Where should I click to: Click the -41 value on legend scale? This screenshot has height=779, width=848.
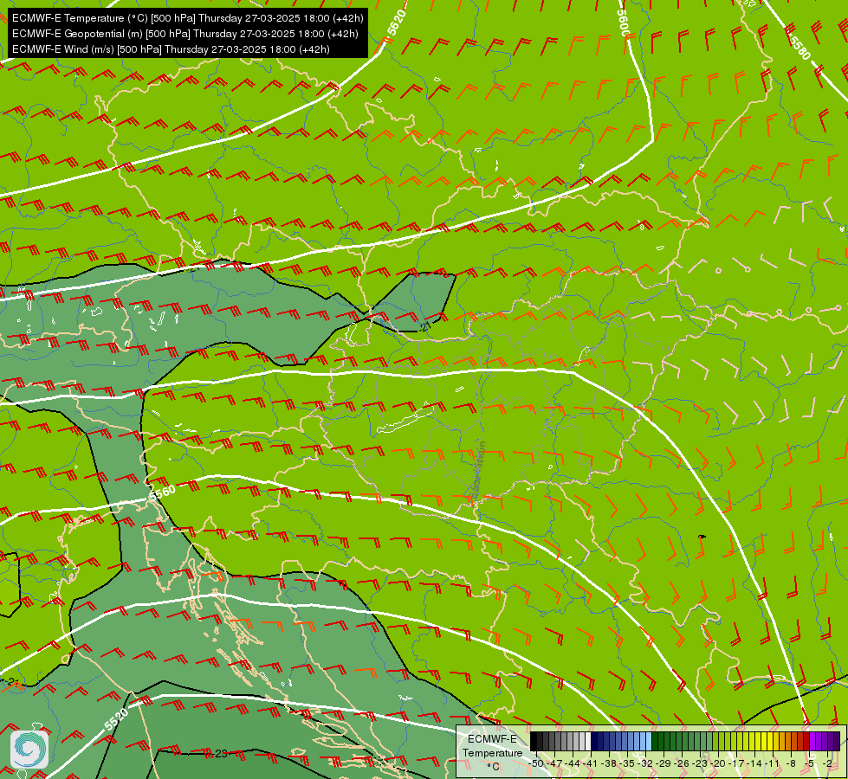(591, 763)
